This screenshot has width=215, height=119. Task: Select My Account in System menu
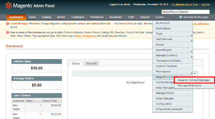point(173,23)
